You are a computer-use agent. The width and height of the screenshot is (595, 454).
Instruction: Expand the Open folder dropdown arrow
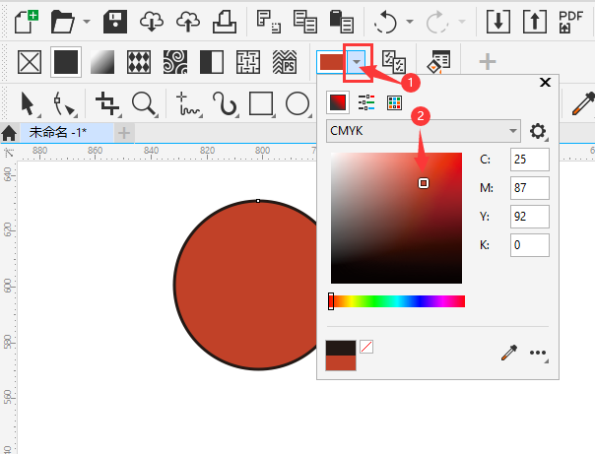coord(87,21)
